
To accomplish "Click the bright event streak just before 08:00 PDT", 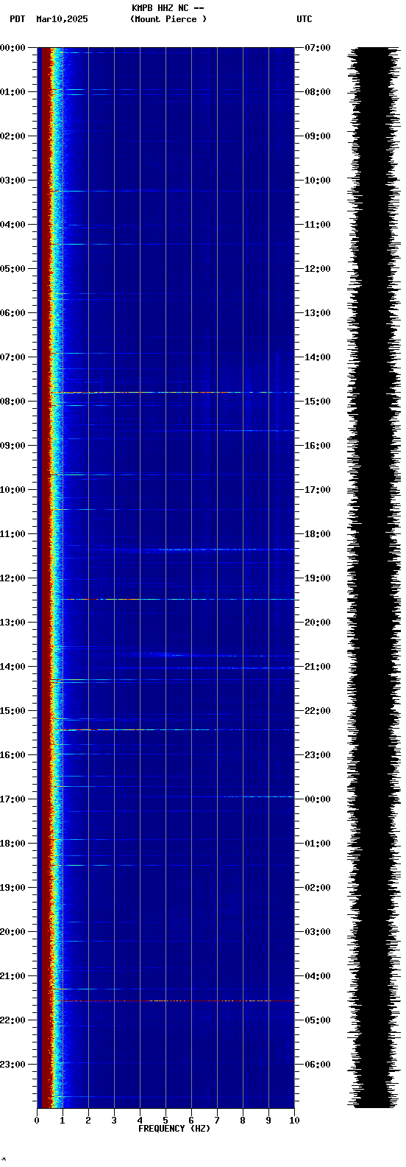I will pyautogui.click(x=171, y=393).
